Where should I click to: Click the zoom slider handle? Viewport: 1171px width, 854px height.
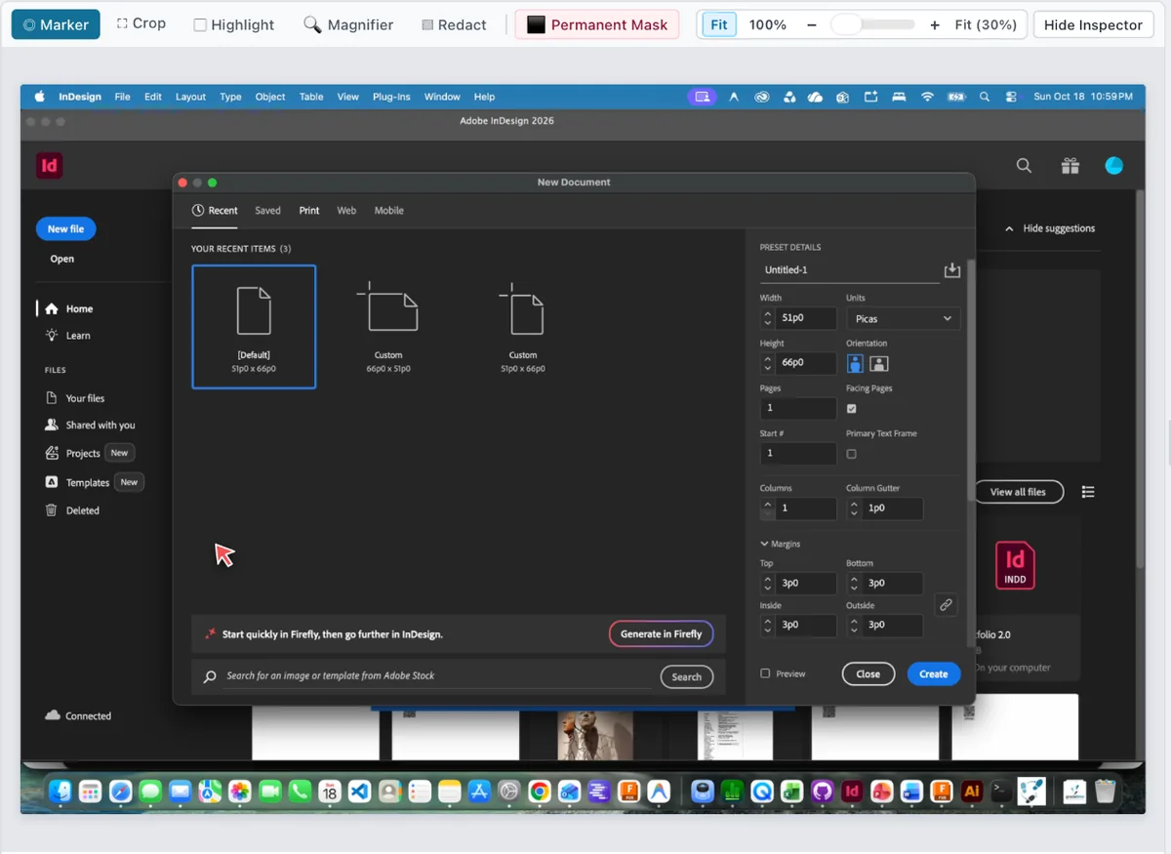click(x=846, y=24)
